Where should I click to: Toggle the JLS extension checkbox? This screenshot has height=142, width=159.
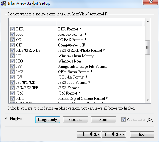tap(12, 77)
